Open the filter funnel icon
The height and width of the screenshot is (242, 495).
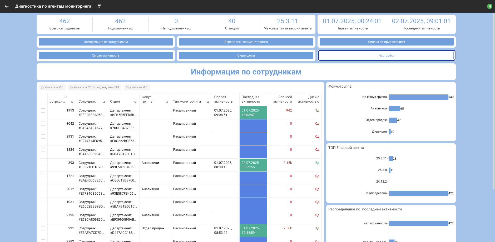click(x=99, y=6)
